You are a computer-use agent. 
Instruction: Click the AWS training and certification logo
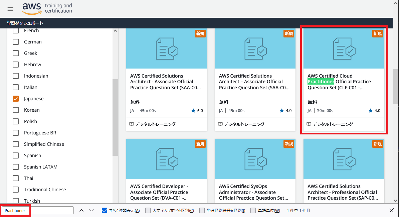(47, 9)
